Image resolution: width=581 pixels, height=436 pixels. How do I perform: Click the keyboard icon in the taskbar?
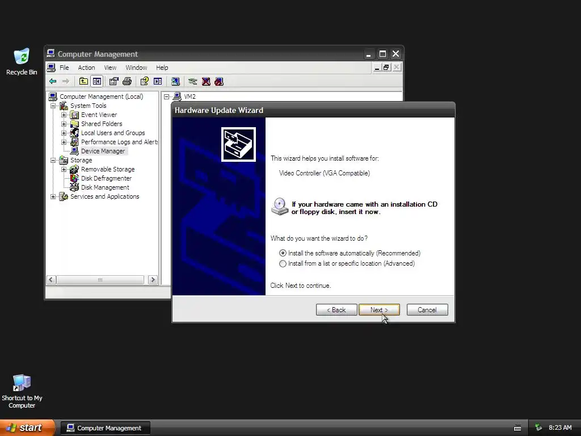517,428
